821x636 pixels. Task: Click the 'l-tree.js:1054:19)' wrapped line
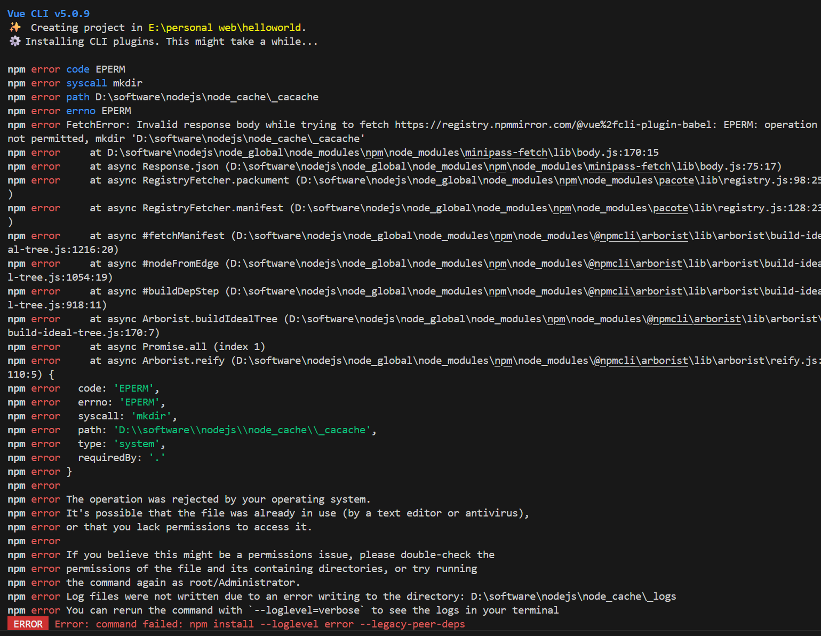tap(60, 277)
